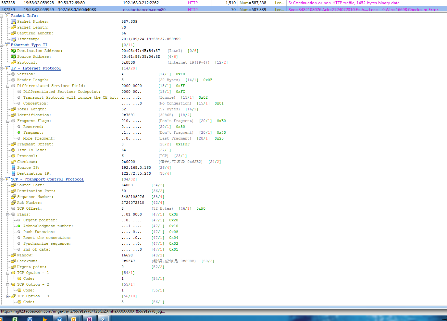Click the Ethernet Type II header link
The width and height of the screenshot is (447, 321).
pyautogui.click(x=29, y=45)
